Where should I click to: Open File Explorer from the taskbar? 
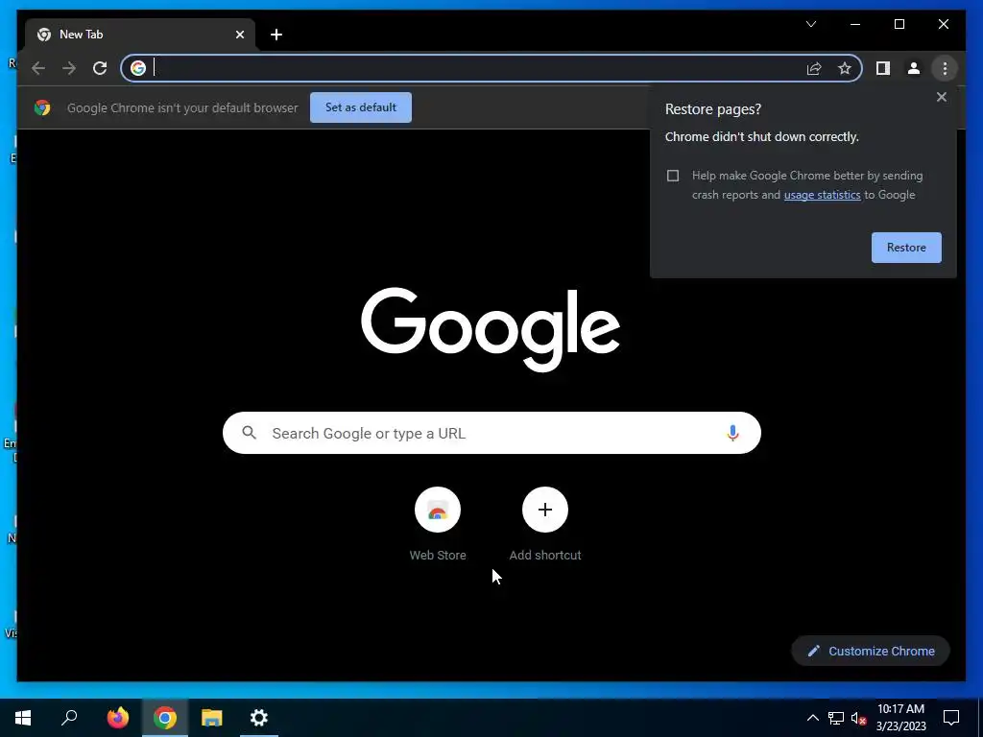[212, 718]
